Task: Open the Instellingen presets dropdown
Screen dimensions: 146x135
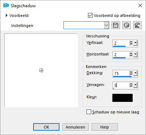Action: pos(106,25)
